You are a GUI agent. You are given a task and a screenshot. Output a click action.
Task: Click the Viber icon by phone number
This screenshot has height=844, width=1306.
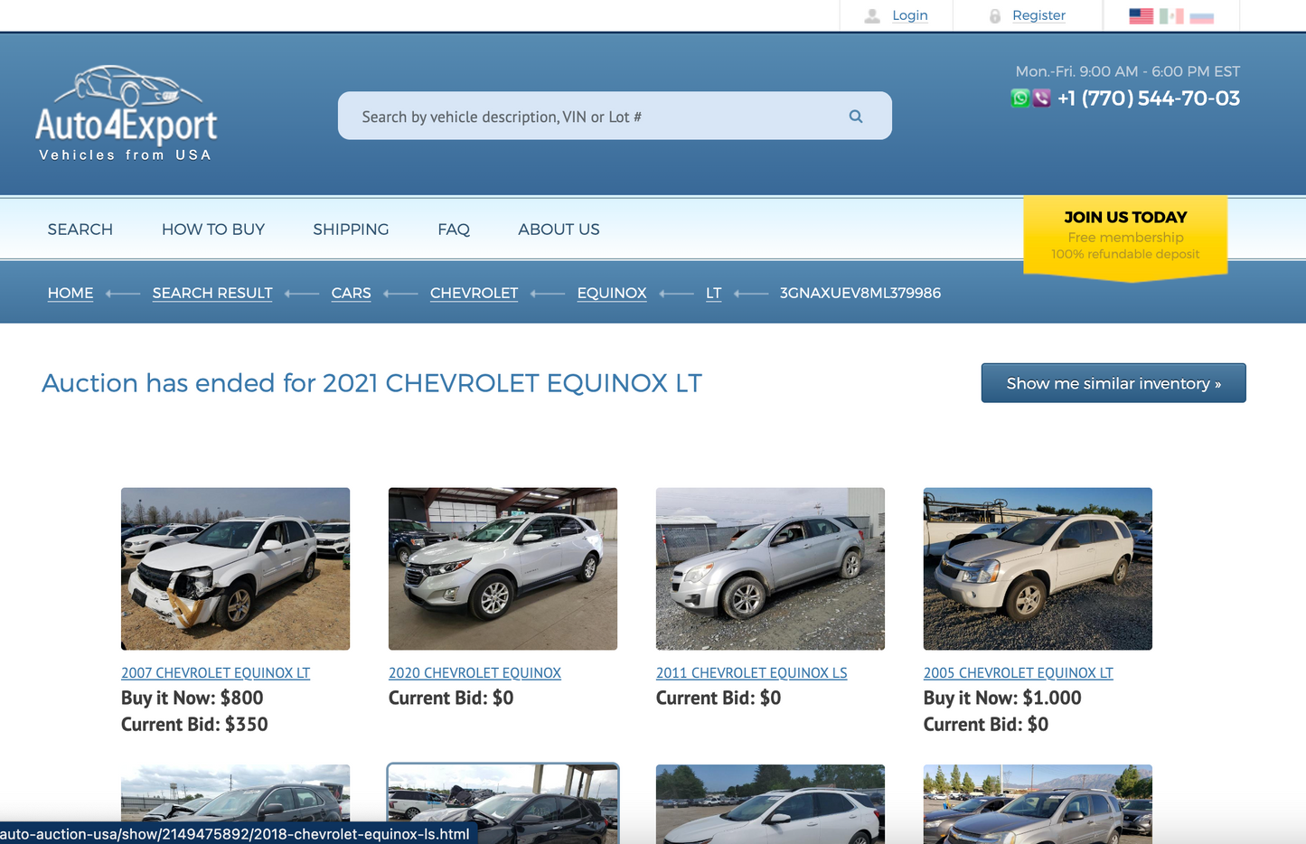(1041, 98)
